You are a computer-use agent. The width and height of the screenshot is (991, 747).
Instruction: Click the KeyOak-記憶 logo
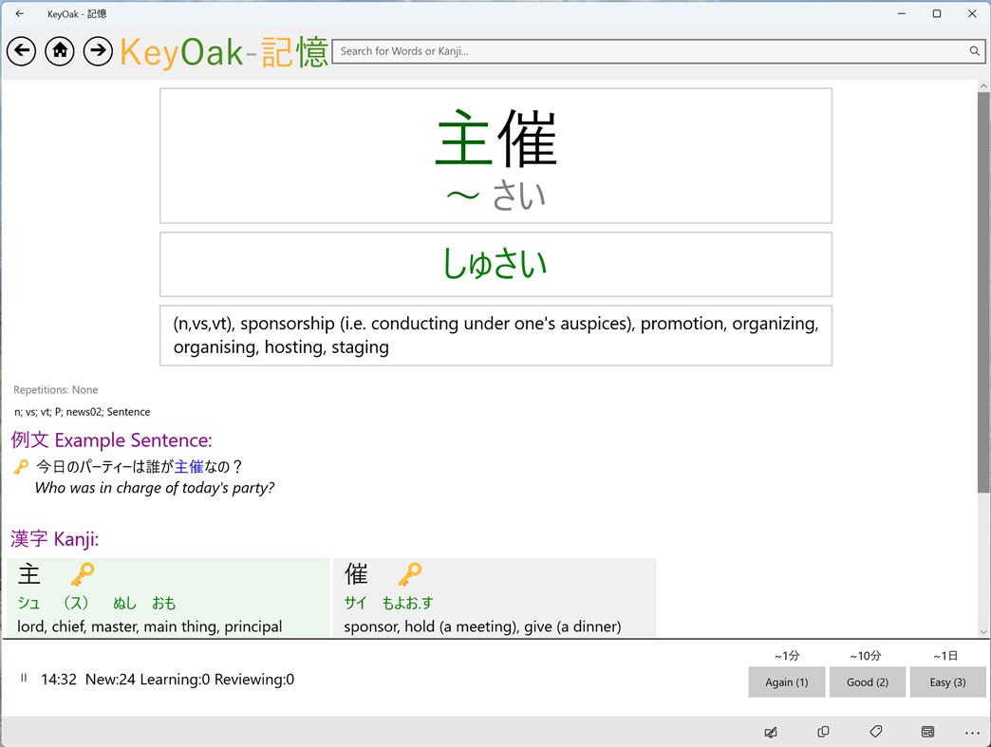[224, 51]
